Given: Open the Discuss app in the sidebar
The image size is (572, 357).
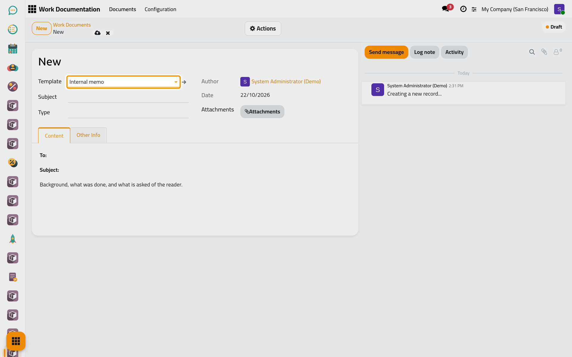Looking at the screenshot, I should pos(13,10).
